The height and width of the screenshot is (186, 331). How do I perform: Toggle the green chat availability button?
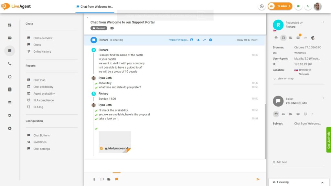(x=298, y=6)
